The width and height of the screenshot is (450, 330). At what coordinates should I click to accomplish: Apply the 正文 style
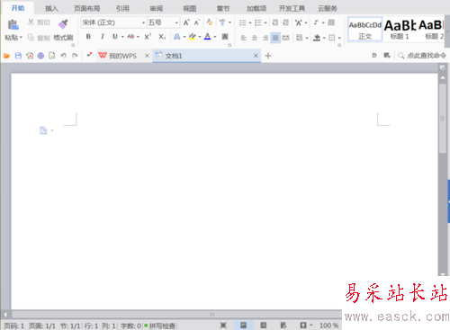(x=365, y=30)
